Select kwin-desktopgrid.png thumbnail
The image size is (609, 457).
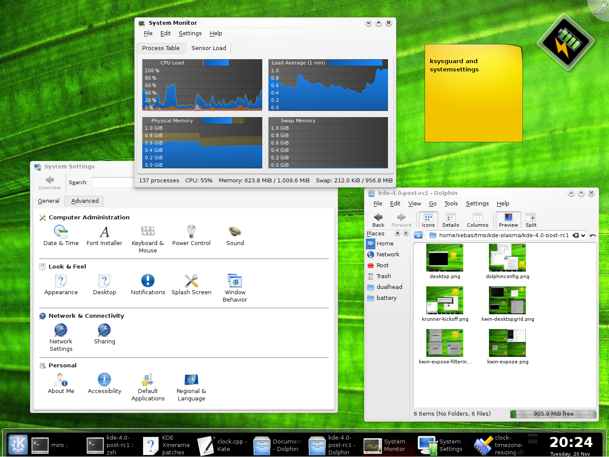pos(507,300)
